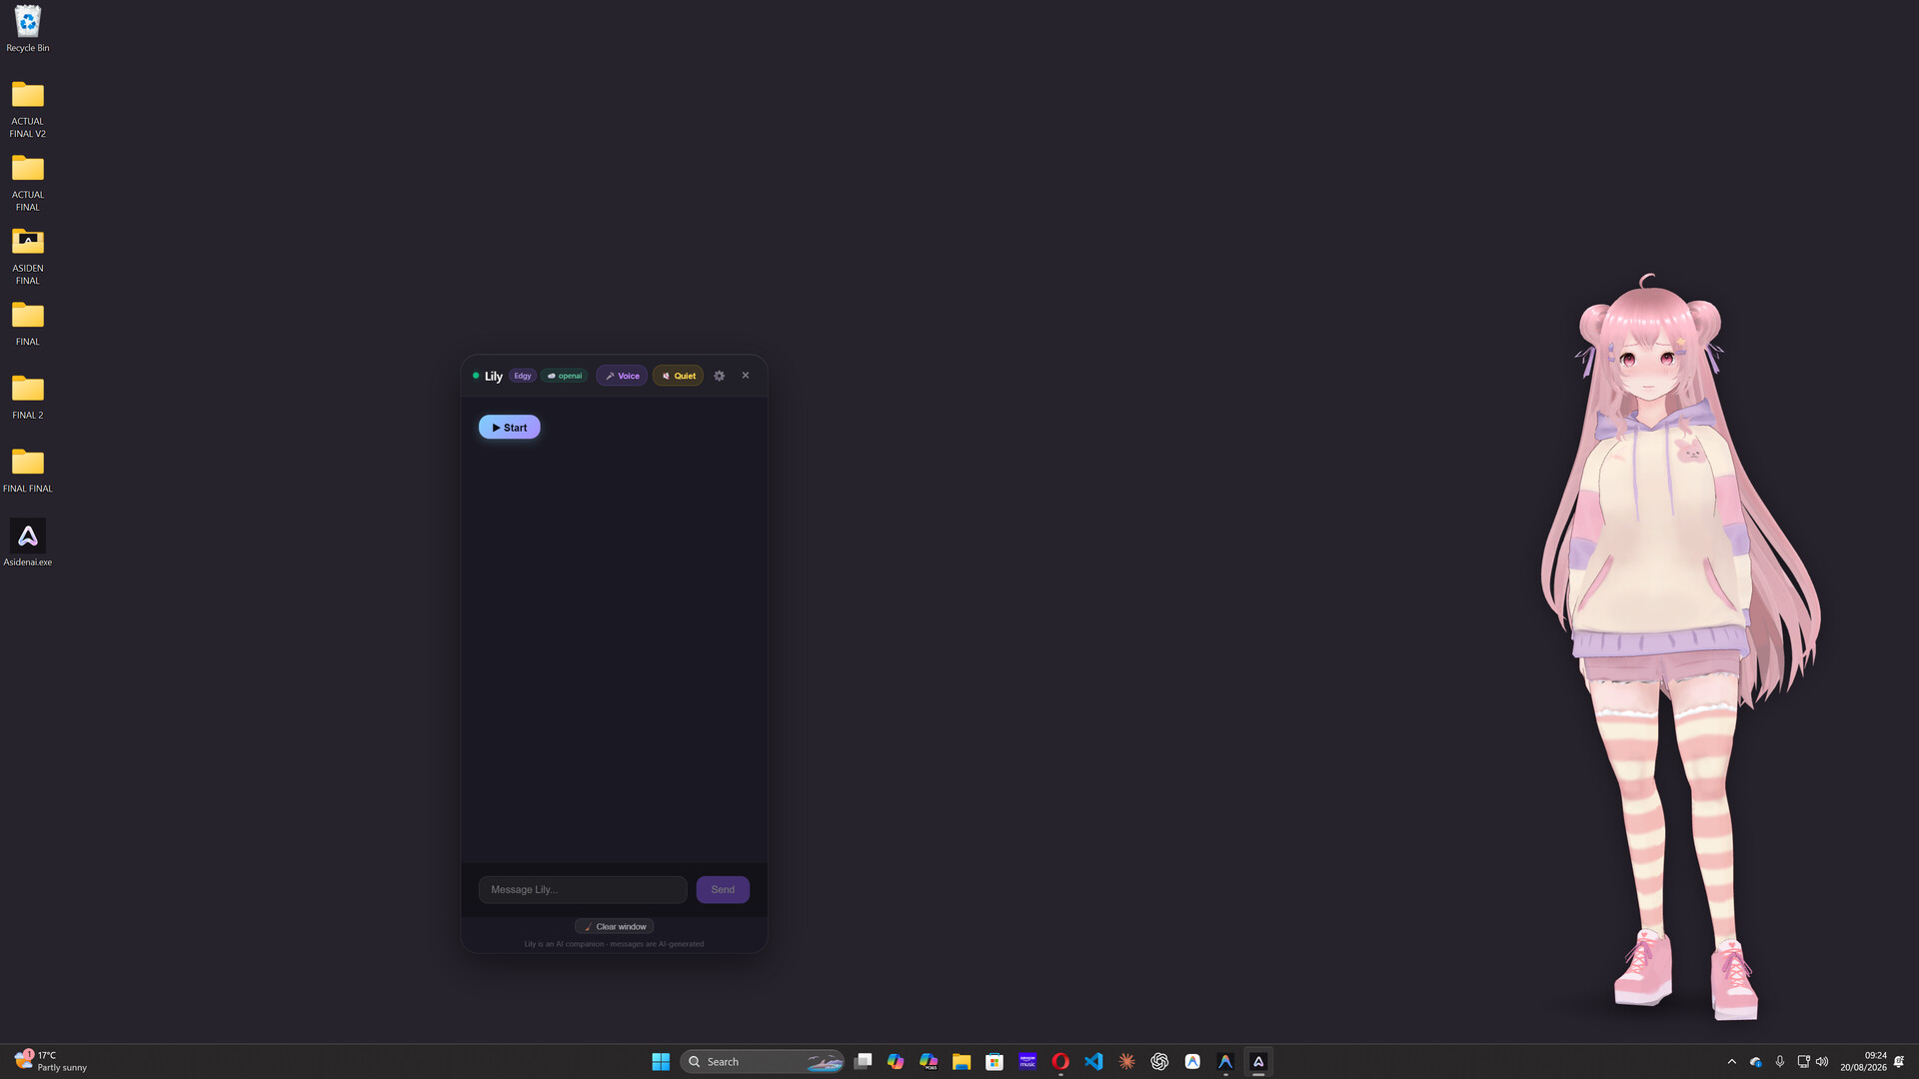Image resolution: width=1919 pixels, height=1079 pixels.
Task: Toggle the Quiet mute mode
Action: [x=678, y=376]
